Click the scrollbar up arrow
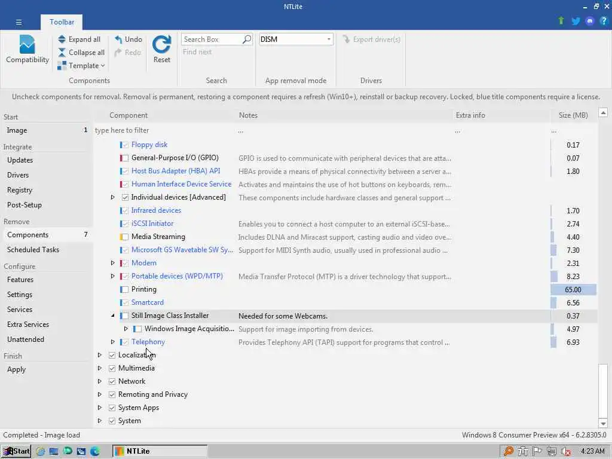The image size is (612, 459). [x=603, y=113]
